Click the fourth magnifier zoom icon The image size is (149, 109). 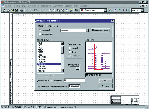click(63, 10)
